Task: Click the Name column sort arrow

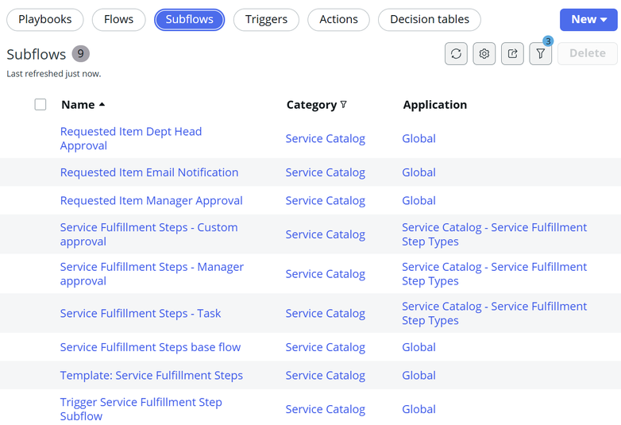Action: (x=102, y=105)
